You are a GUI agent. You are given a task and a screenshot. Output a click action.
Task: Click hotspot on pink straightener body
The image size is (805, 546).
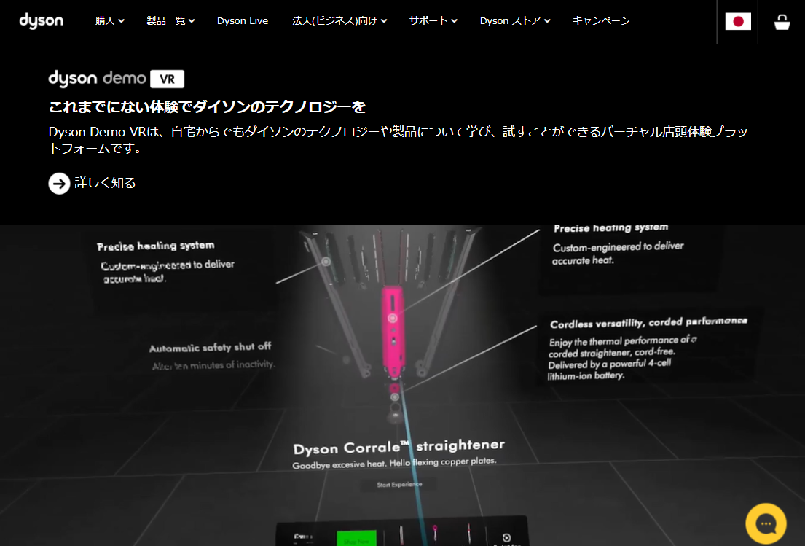pos(392,318)
